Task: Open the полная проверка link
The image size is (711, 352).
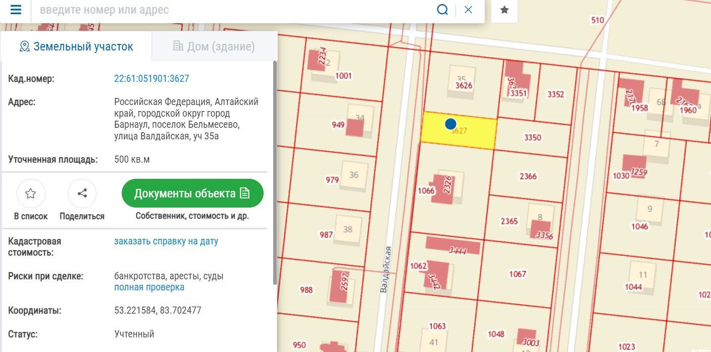Action: point(149,287)
